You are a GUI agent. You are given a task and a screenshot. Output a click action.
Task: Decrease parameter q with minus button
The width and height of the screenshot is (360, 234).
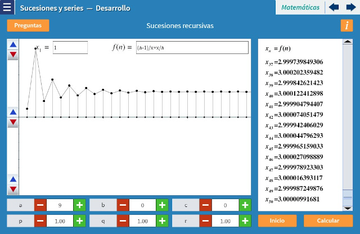[123, 221]
